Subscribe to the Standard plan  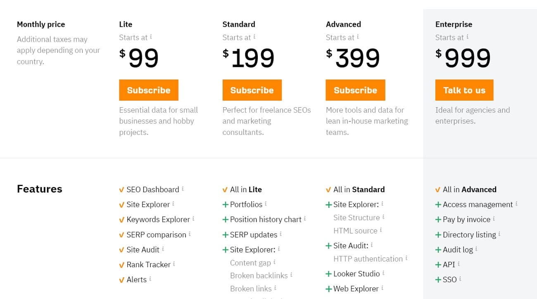(252, 90)
